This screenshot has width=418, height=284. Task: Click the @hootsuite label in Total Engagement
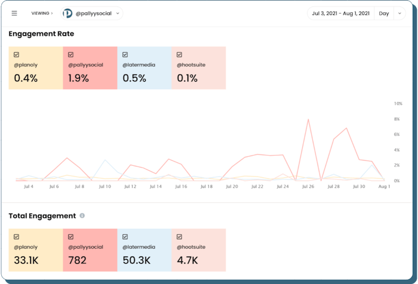[191, 247]
